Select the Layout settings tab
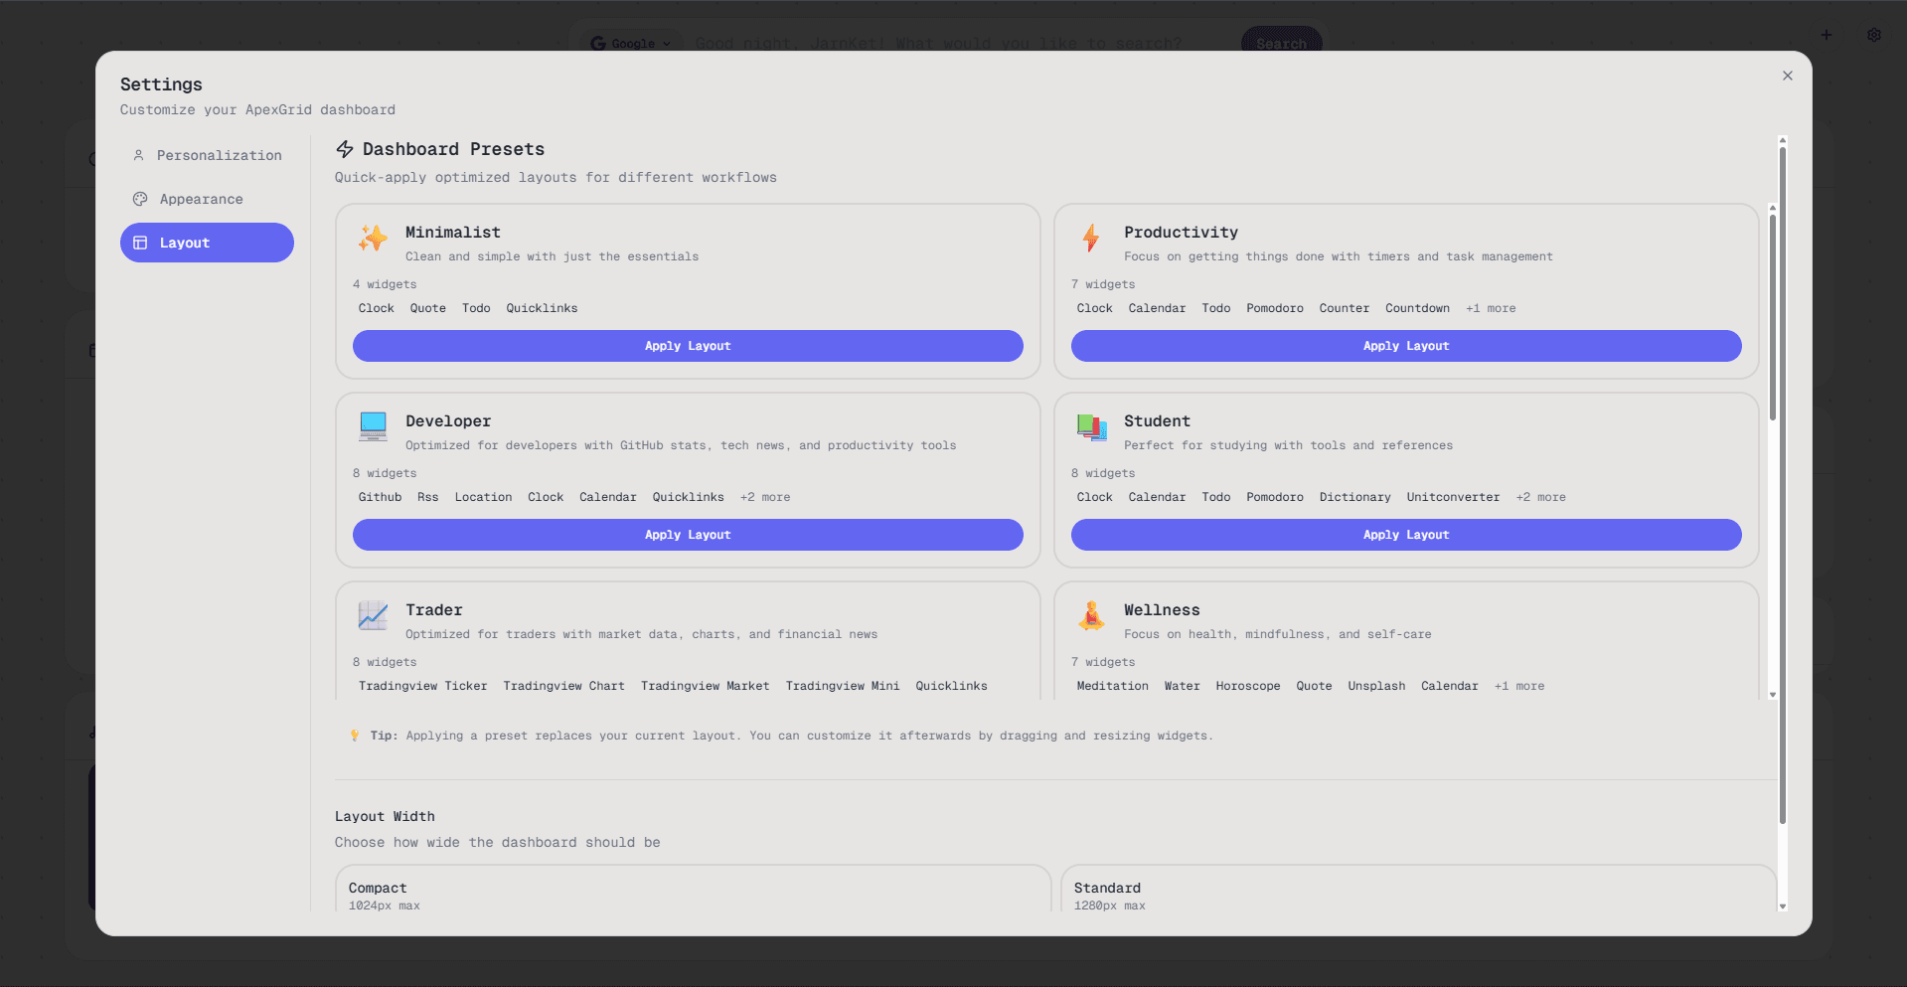 [207, 243]
